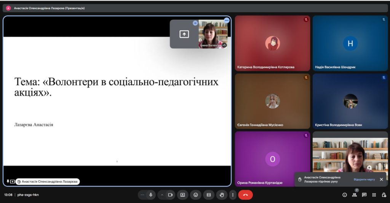
Task: Open audio settings three-dot expander beside microphone
Action: [x=142, y=195]
